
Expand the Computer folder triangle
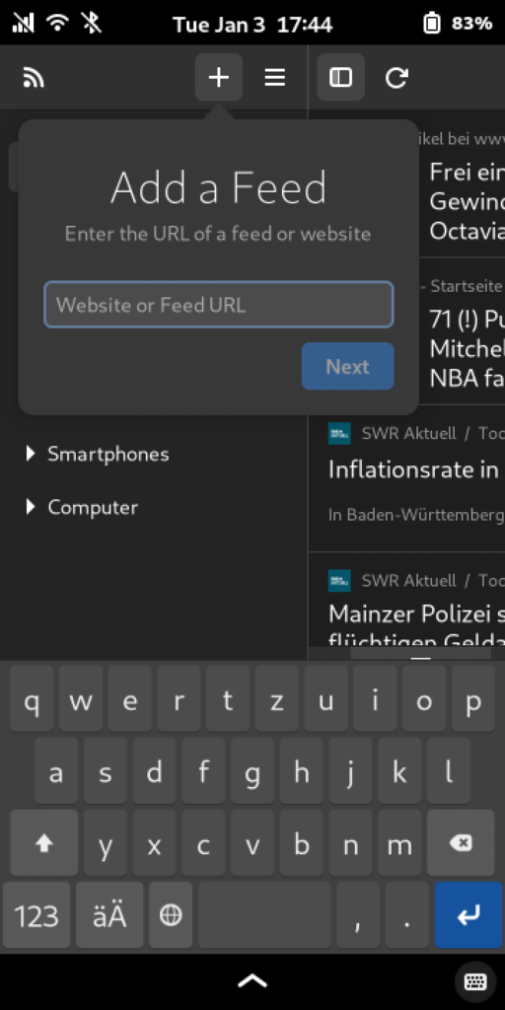[x=31, y=508]
